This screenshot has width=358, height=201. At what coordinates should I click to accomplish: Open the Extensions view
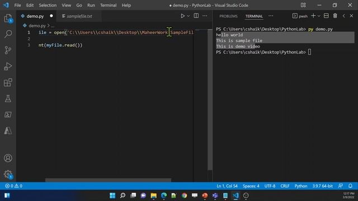8,83
